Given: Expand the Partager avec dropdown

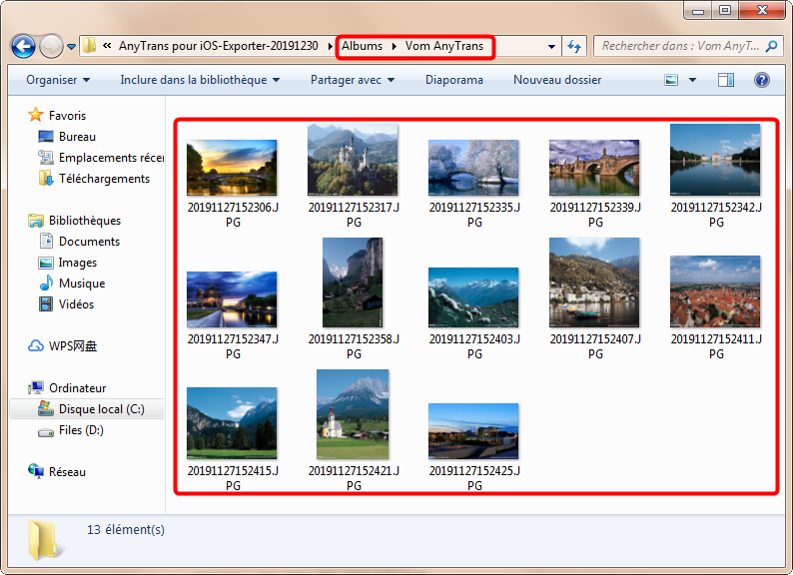Looking at the screenshot, I should tap(352, 80).
